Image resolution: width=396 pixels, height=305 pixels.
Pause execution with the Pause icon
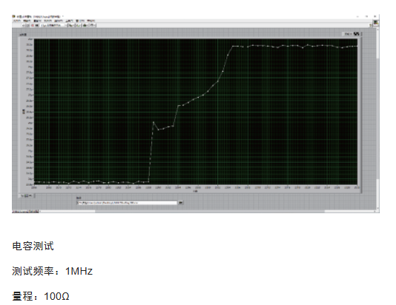point(36,25)
